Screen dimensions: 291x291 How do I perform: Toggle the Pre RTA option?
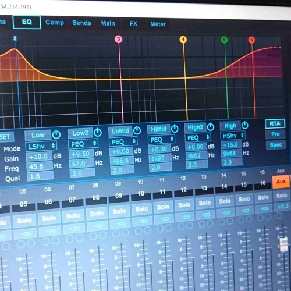click(x=275, y=134)
